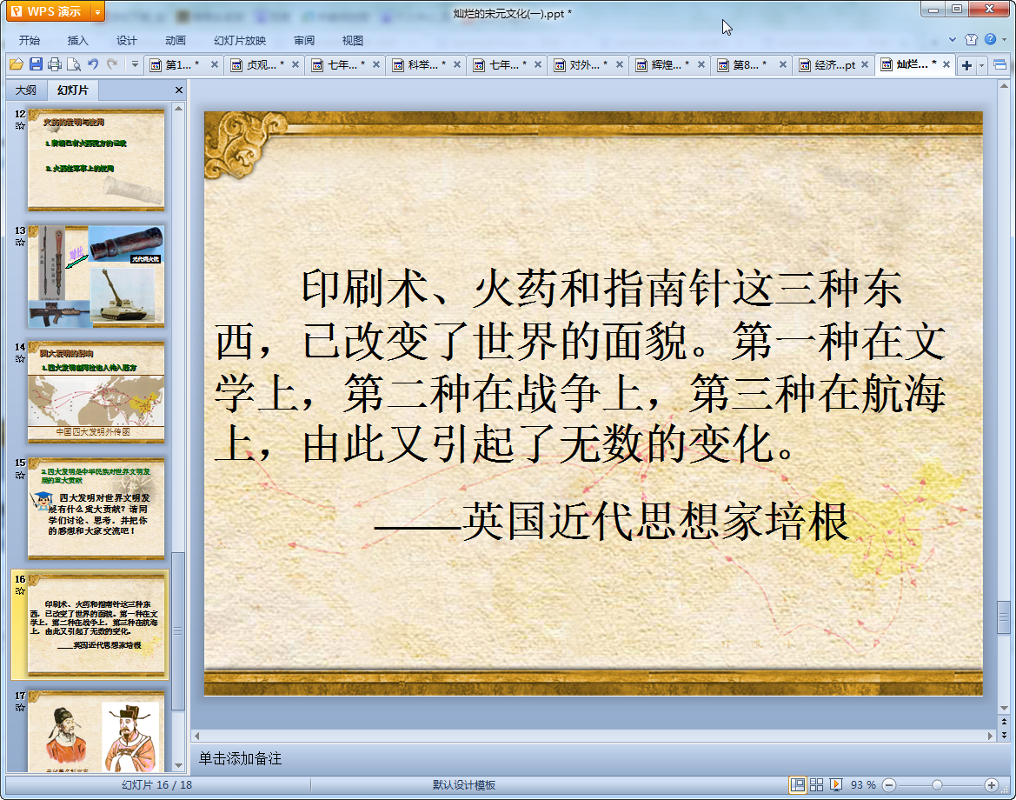
Task: Save the presentation with the floppy icon
Action: coord(36,64)
